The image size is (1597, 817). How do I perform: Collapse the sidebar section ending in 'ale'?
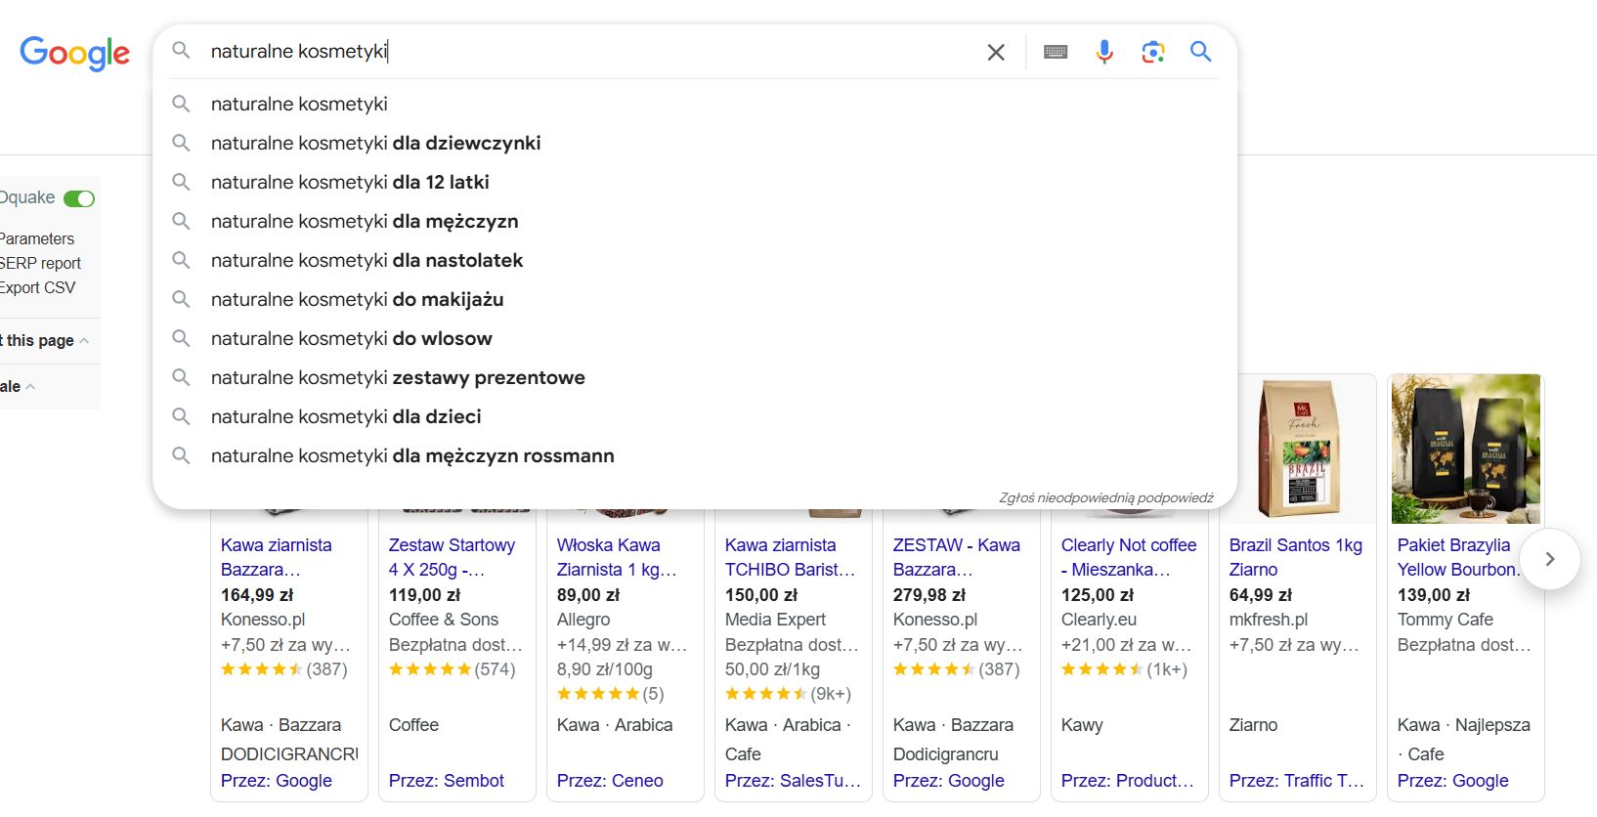click(x=30, y=386)
